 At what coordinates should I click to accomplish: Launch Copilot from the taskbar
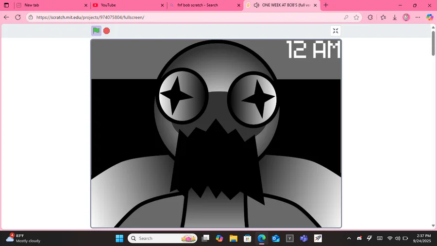[x=219, y=238]
